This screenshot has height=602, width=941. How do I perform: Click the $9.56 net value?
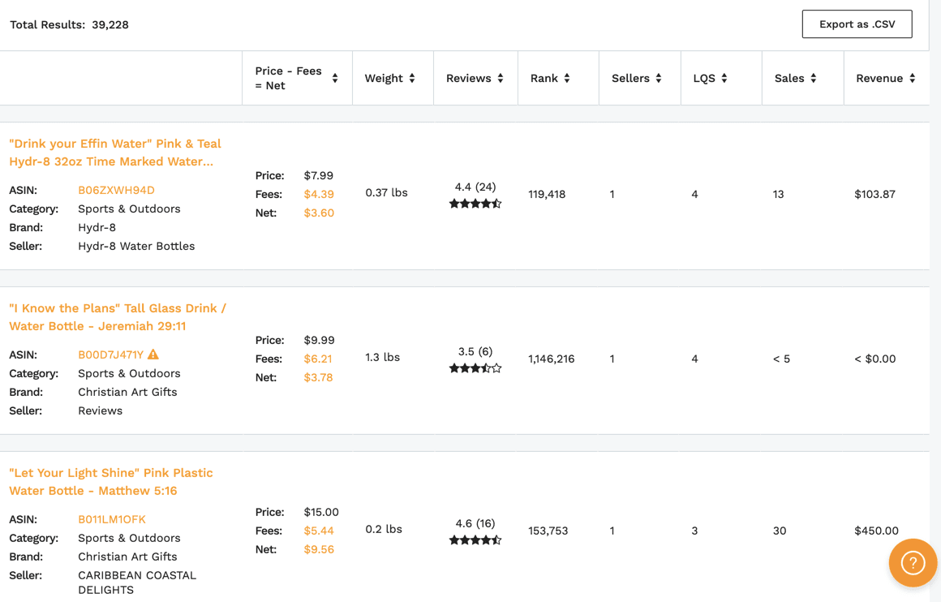(319, 549)
